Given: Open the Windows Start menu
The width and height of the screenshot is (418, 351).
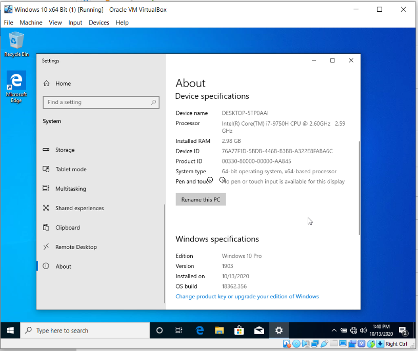Looking at the screenshot, I should pyautogui.click(x=10, y=331).
